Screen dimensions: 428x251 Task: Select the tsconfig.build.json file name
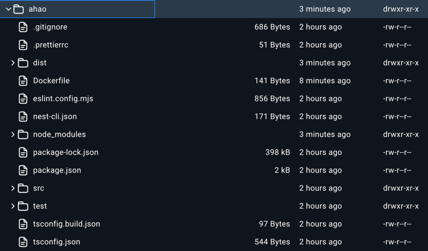tap(67, 224)
